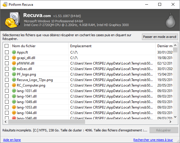Click the title bar Recuva app icon
The height and width of the screenshot is (143, 180).
click(x=5, y=4)
